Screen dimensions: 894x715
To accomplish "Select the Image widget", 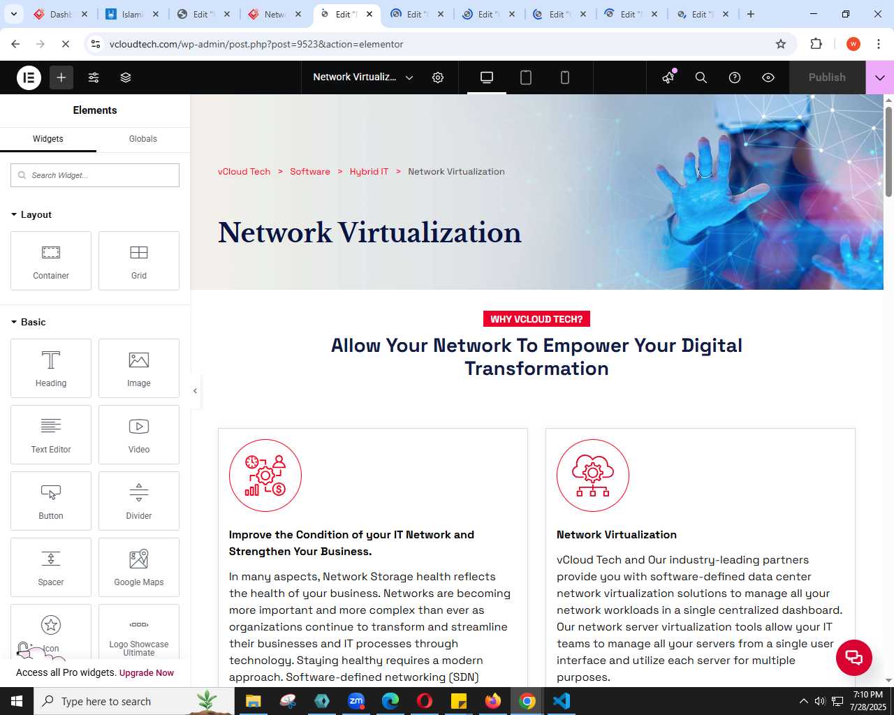I will pos(139,368).
